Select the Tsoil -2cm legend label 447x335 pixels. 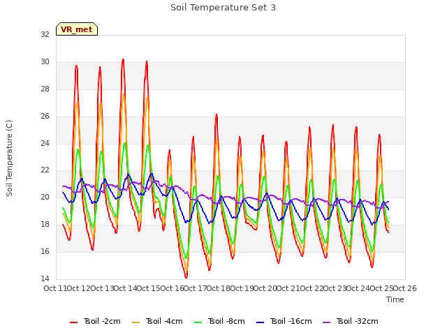pyautogui.click(x=102, y=321)
